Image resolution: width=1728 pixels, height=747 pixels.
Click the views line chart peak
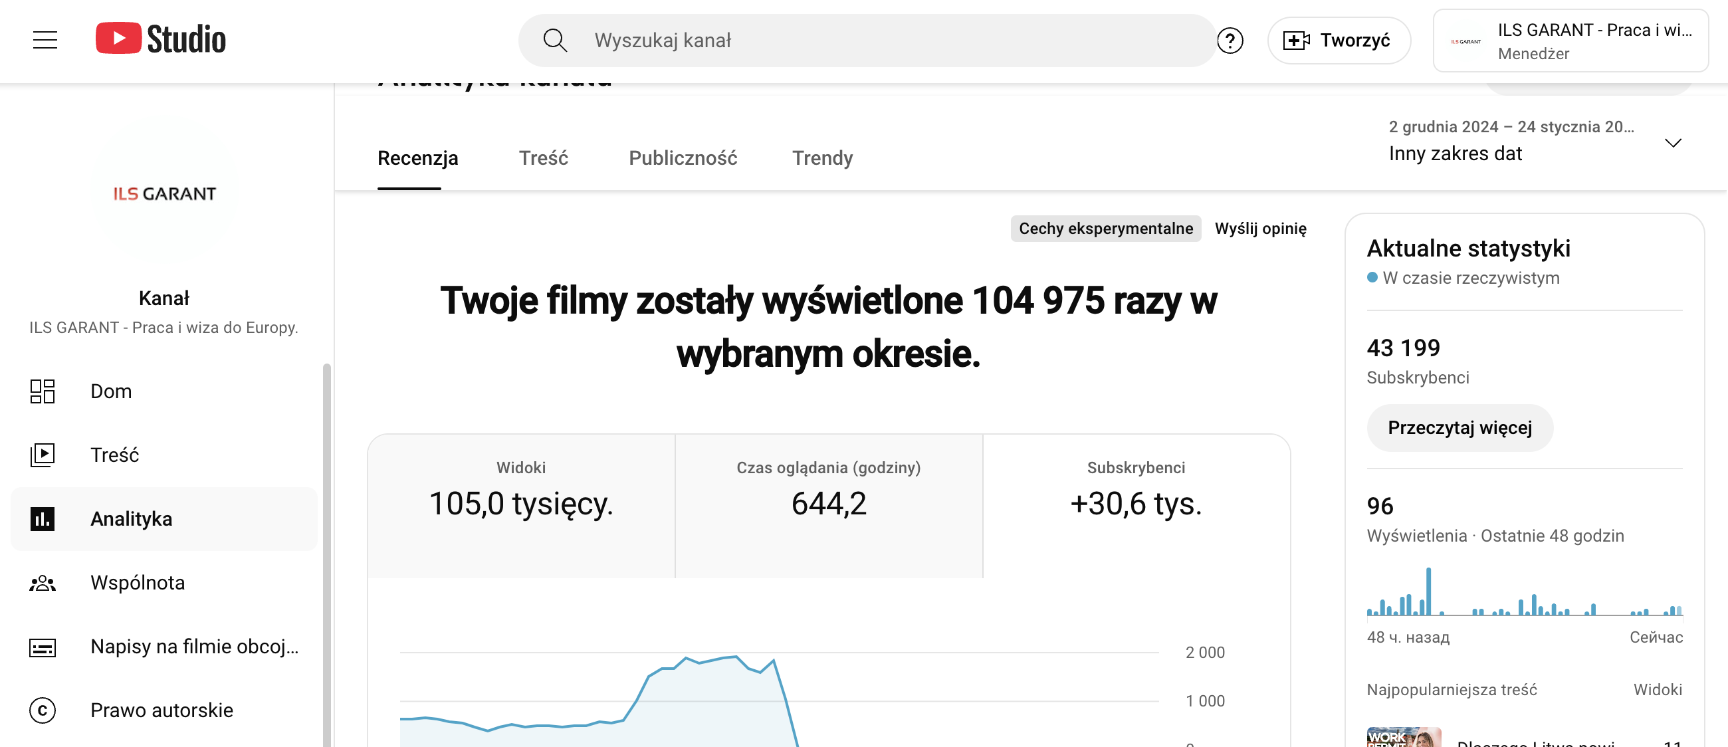coord(735,657)
